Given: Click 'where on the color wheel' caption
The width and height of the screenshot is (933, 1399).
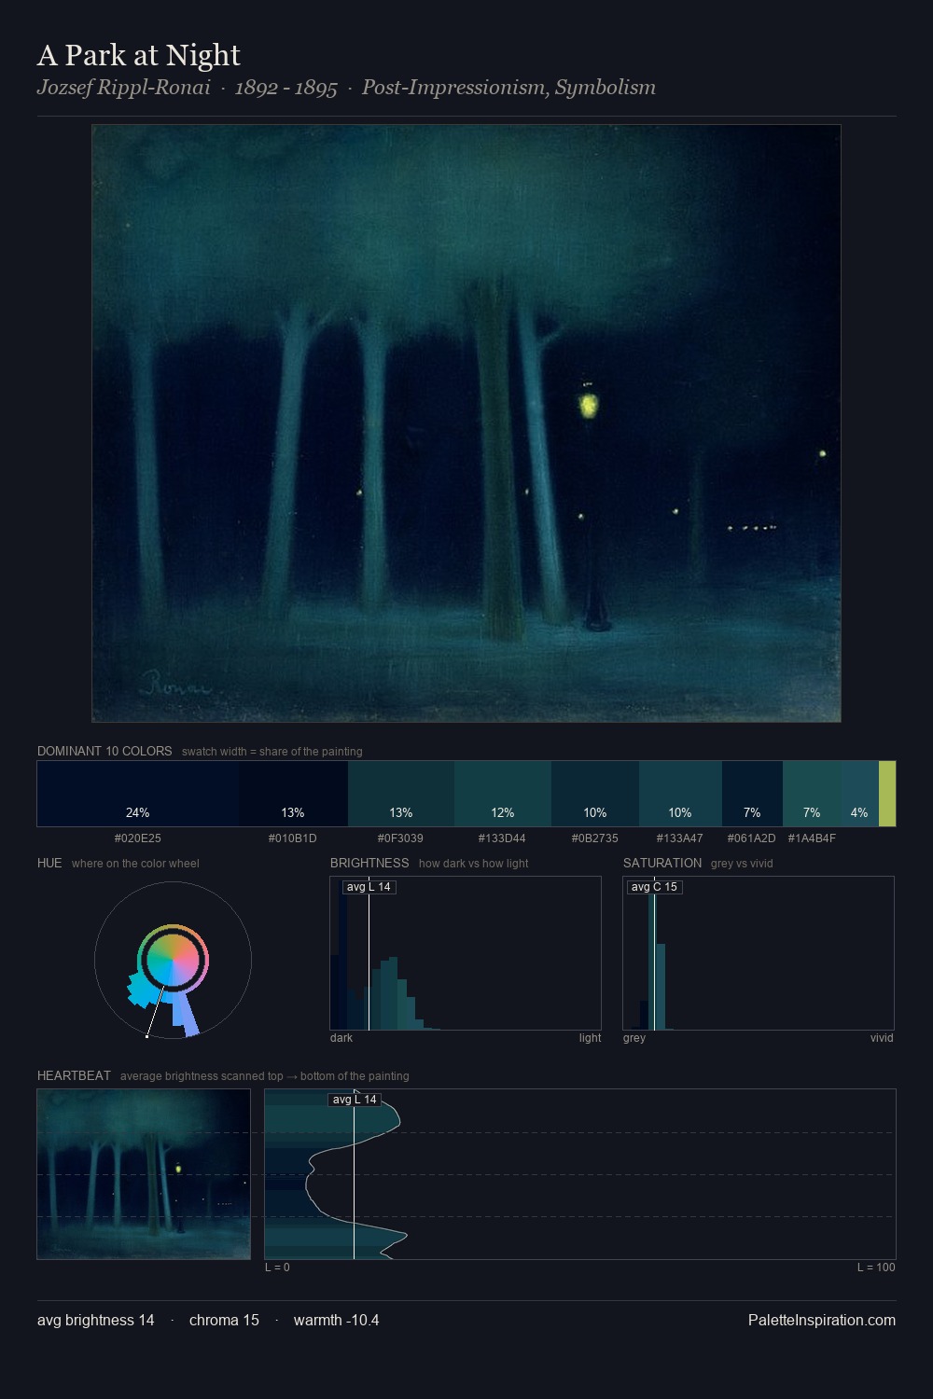Looking at the screenshot, I should [x=135, y=864].
